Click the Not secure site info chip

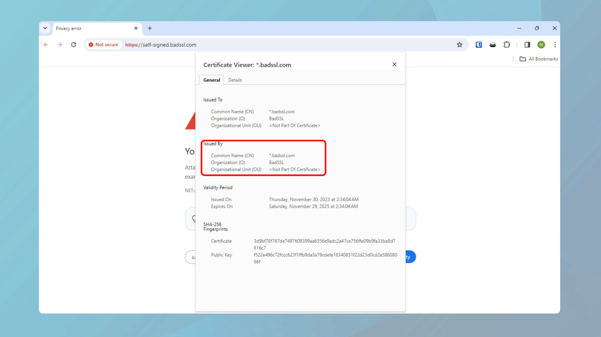[x=104, y=45]
